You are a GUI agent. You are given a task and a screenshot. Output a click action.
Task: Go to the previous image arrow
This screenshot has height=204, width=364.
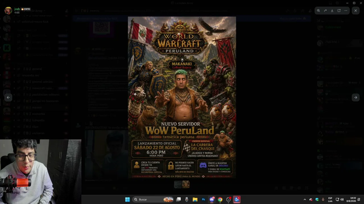[x=8, y=97]
